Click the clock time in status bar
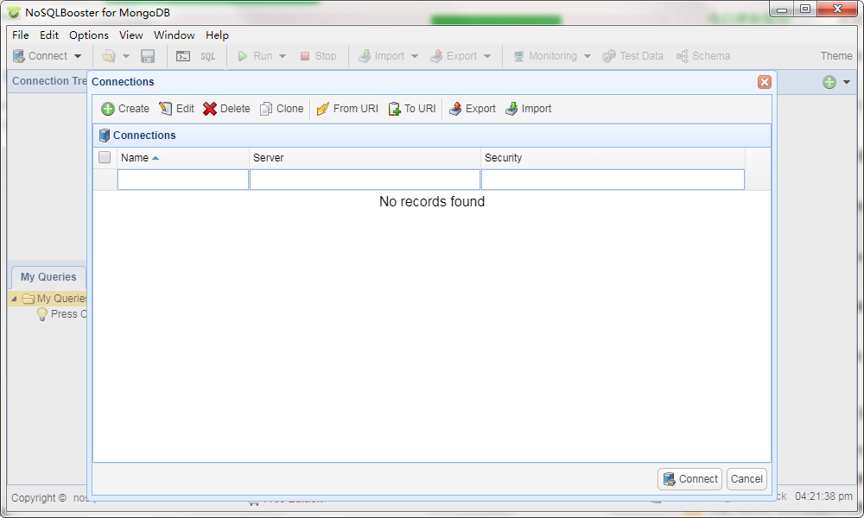The height and width of the screenshot is (518, 864). pos(823,496)
